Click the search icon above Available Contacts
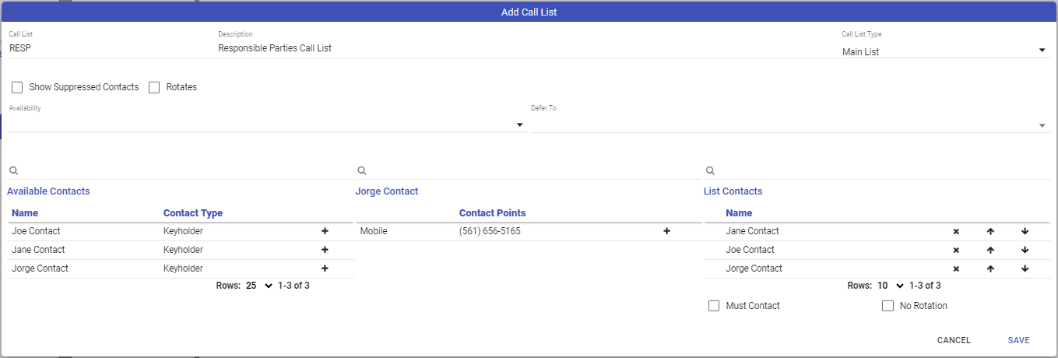This screenshot has height=358, width=1058. coord(14,170)
